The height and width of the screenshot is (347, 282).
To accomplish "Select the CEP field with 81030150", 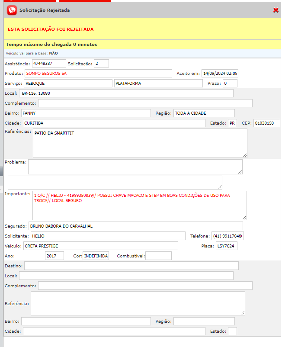I will click(x=266, y=123).
